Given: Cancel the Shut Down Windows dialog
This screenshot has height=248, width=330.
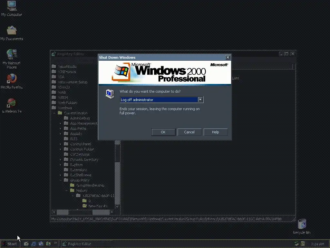Looking at the screenshot, I should 189,132.
